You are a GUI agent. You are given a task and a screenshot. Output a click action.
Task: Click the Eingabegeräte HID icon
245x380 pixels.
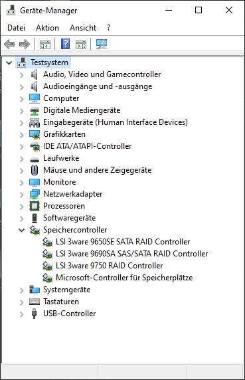(x=35, y=123)
